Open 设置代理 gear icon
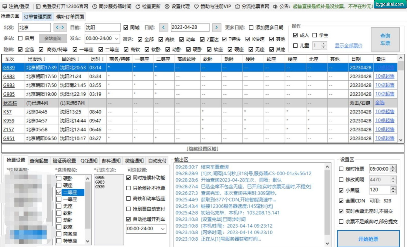This screenshot has height=247, width=407. [167, 6]
